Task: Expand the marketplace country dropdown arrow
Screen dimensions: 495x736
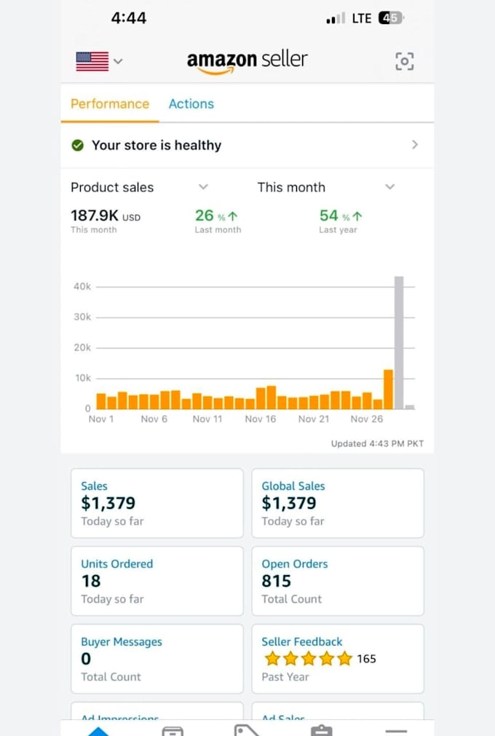Action: point(118,61)
